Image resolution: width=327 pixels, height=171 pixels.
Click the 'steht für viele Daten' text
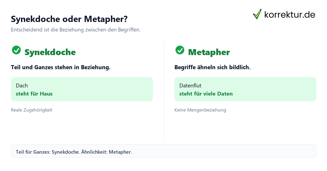coord(206,94)
